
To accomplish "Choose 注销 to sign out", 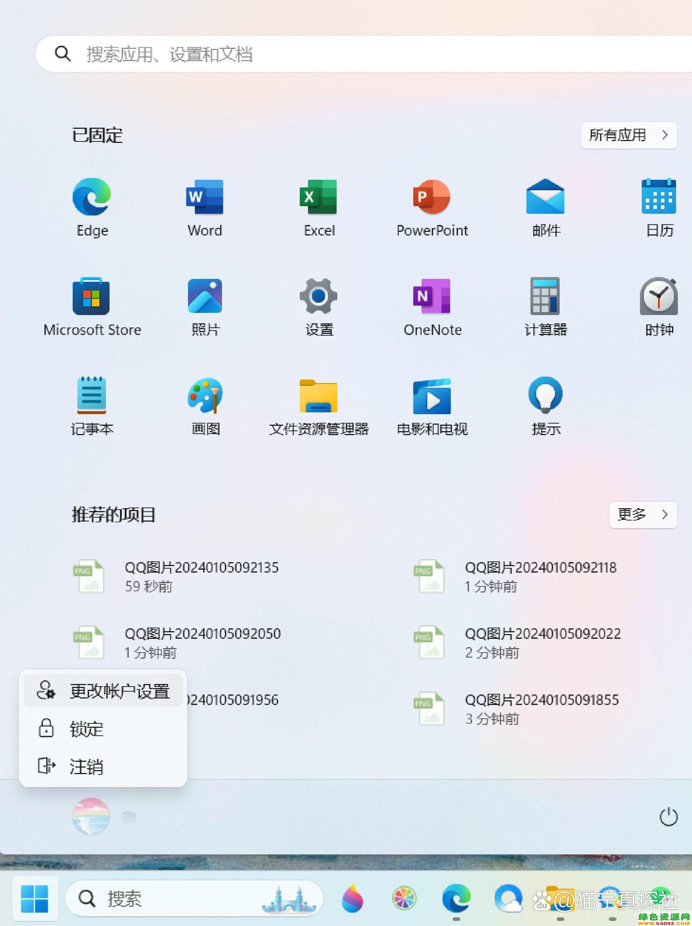I will point(103,766).
